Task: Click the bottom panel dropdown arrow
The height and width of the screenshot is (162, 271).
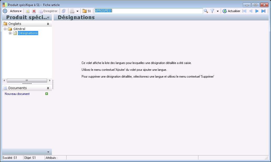Action: coord(48,152)
